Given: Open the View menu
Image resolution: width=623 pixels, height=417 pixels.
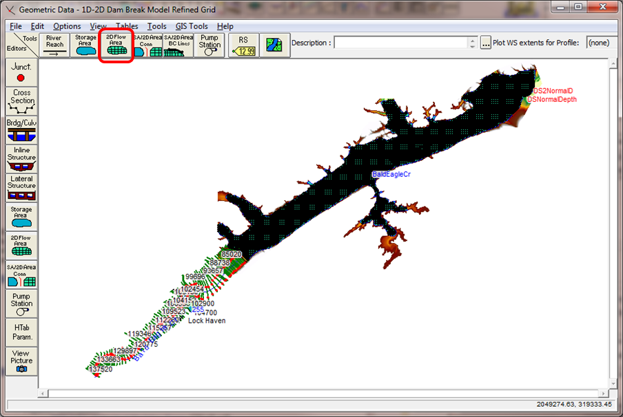Looking at the screenshot, I should coord(98,26).
